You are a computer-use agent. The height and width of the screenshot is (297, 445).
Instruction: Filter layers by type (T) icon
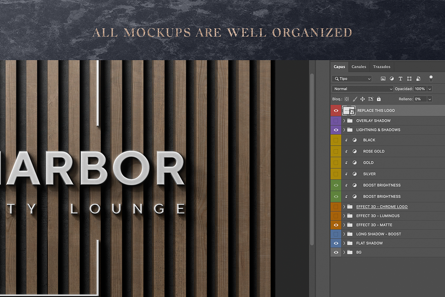tap(400, 79)
